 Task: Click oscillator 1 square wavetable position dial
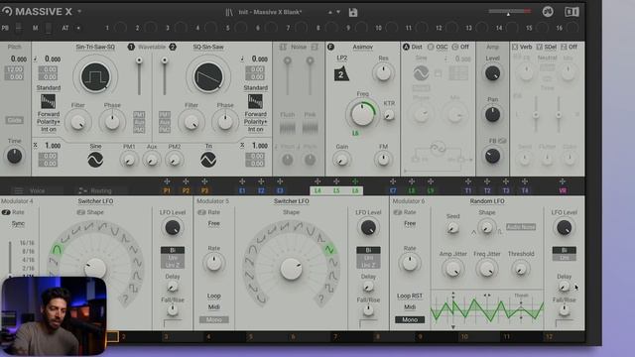click(95, 77)
